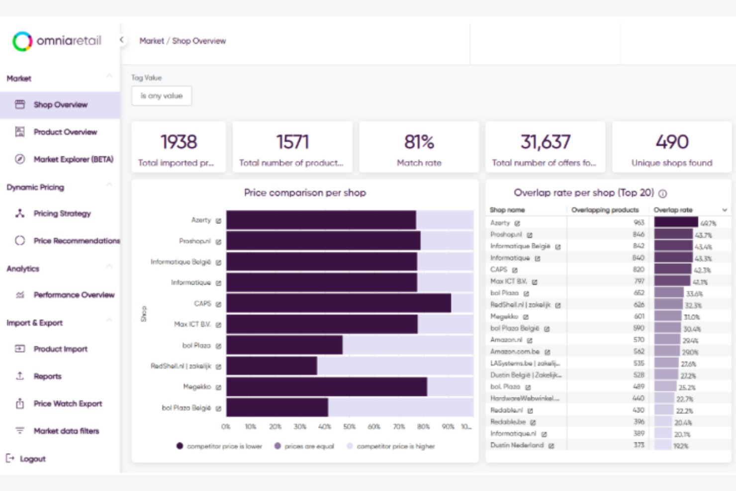
Task: Collapse the Dynamic Pricing section
Action: click(108, 184)
